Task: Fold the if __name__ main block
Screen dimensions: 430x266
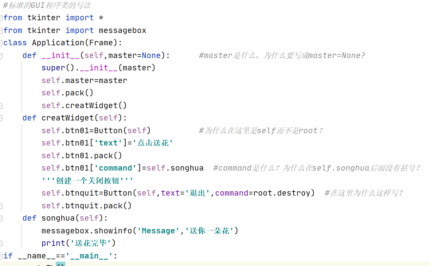Action: click(x=1, y=256)
